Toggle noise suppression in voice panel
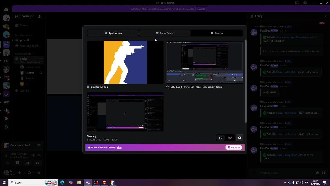The image size is (330, 186). click(33, 155)
